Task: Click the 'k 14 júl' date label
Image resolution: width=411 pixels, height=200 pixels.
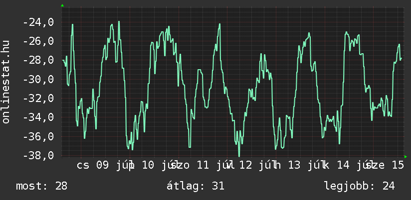Action: 346,166
